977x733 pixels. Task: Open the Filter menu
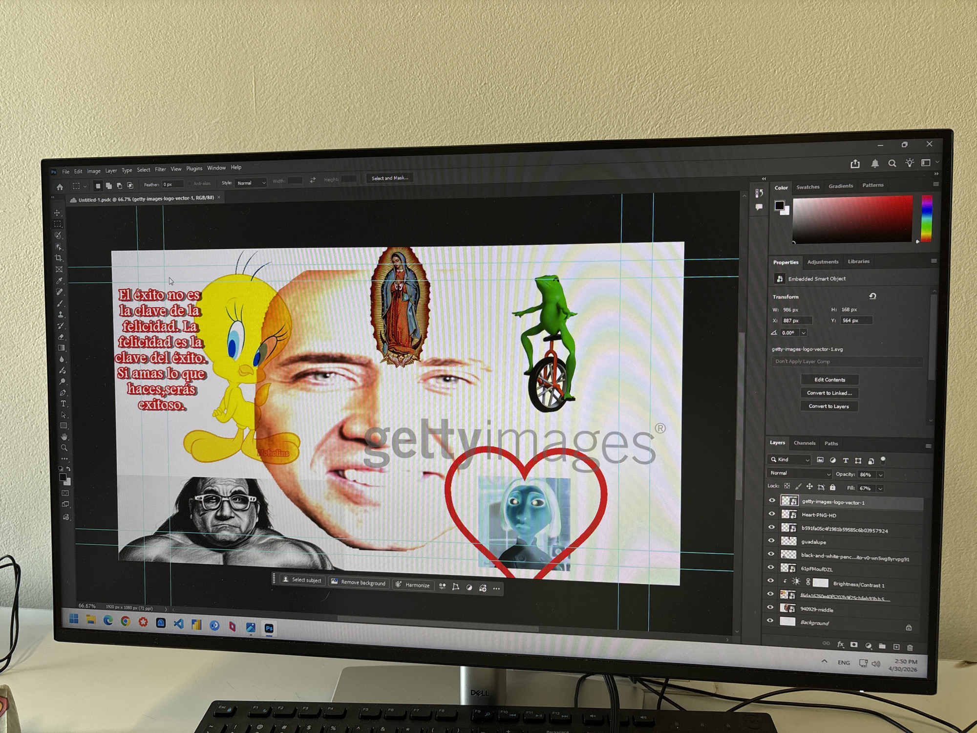[x=160, y=170]
